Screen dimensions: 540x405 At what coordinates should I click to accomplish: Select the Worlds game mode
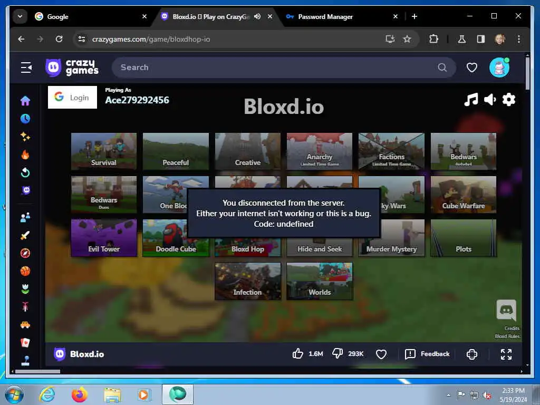click(320, 281)
